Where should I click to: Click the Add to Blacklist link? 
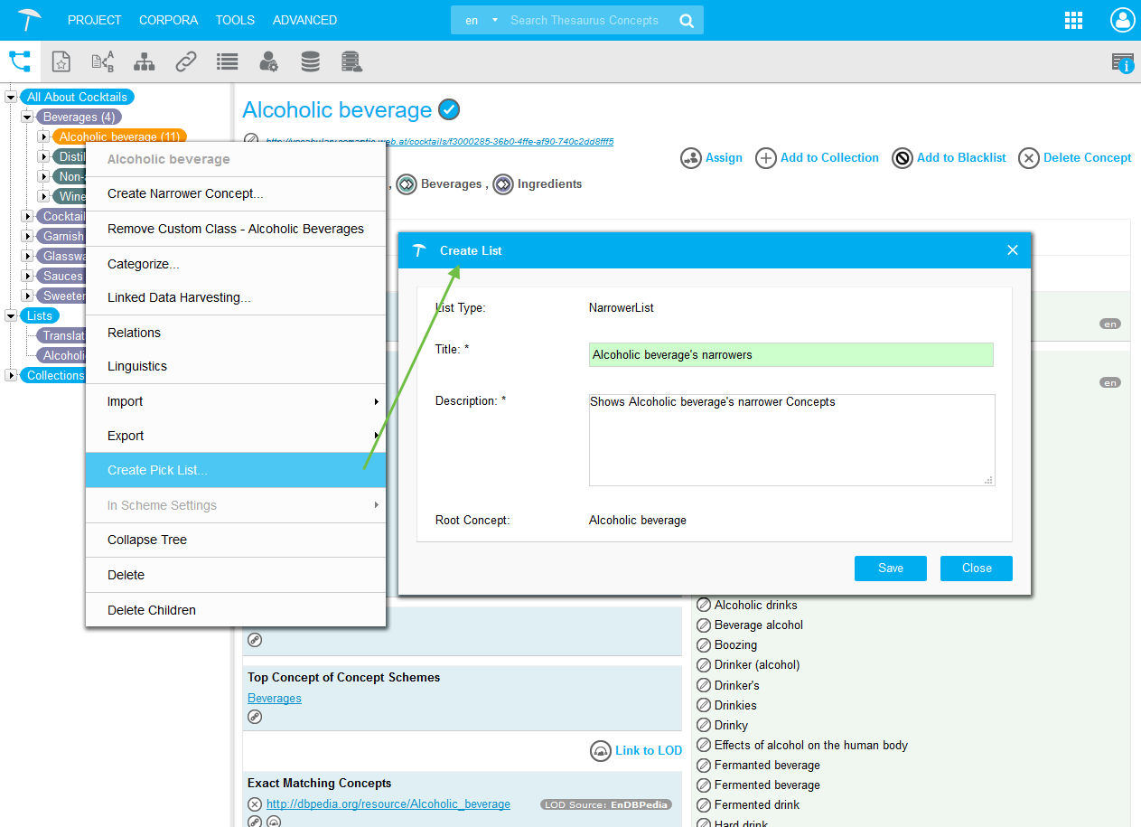coord(960,158)
